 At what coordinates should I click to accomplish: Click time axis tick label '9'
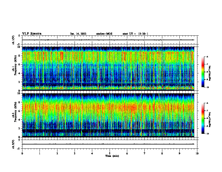tap(179, 153)
